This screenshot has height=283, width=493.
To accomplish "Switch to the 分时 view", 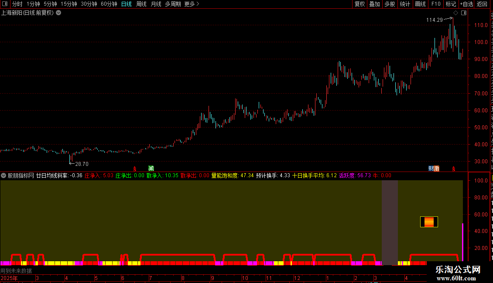I will click(x=17, y=4).
